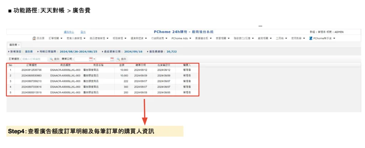Open the end date calendar picker icon
Image resolution: width=365 pixels, height=148 pixels.
112,59
